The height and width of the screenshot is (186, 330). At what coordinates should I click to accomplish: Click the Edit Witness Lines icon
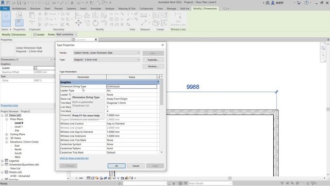(x=178, y=19)
